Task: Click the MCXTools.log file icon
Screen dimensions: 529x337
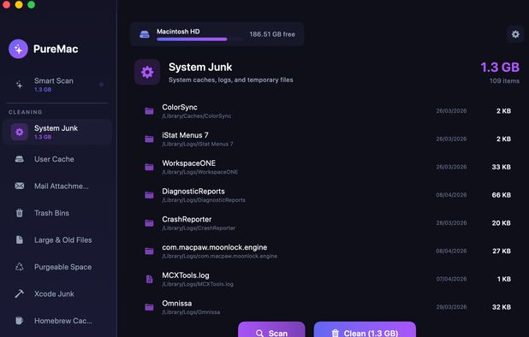Action: 149,279
